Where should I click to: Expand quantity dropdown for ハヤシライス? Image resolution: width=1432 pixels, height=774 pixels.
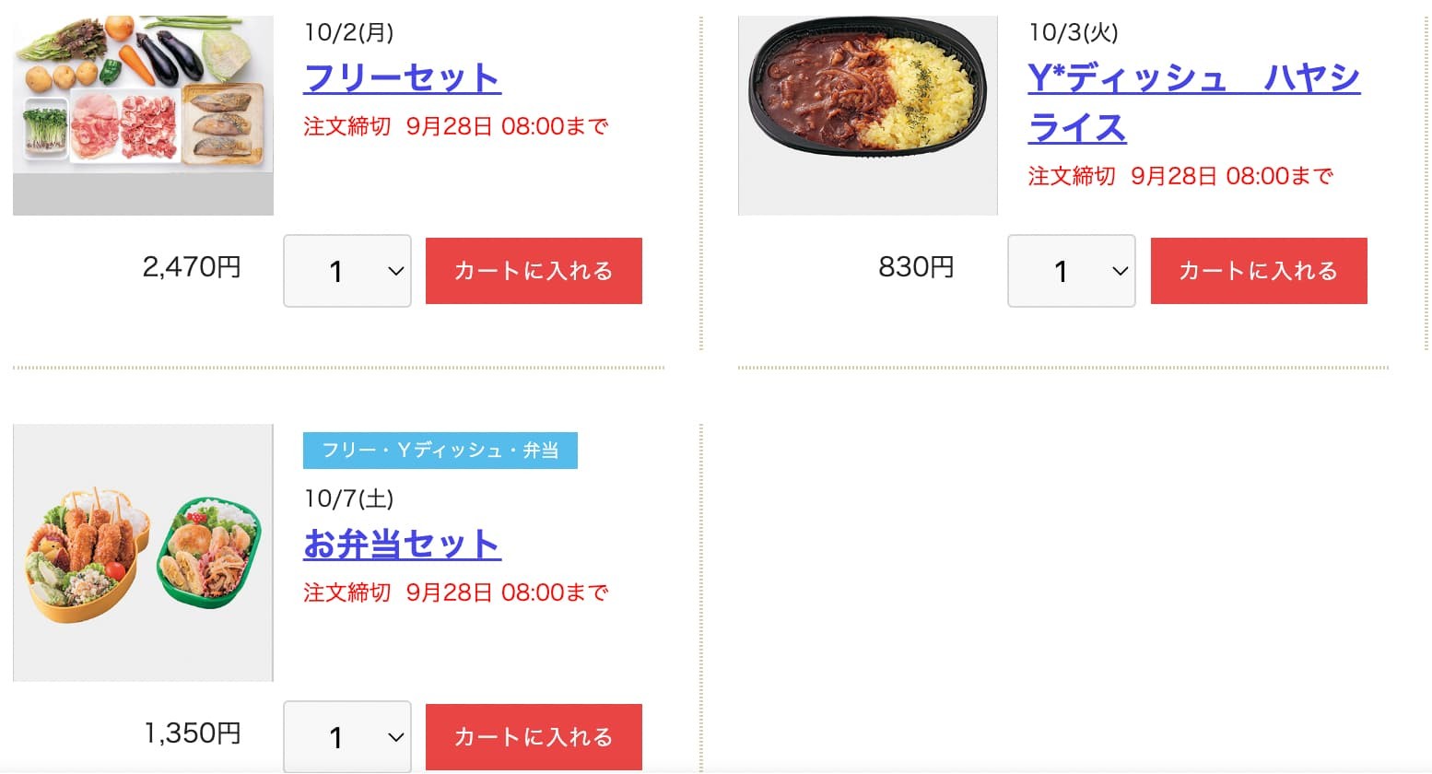click(x=1072, y=271)
